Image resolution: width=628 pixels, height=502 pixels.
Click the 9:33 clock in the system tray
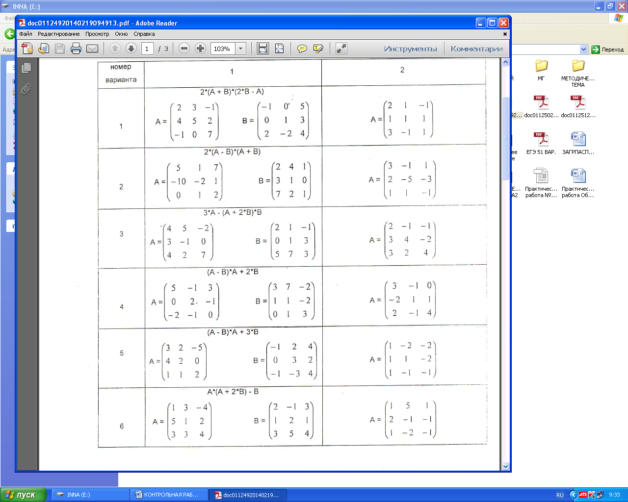tap(614, 495)
